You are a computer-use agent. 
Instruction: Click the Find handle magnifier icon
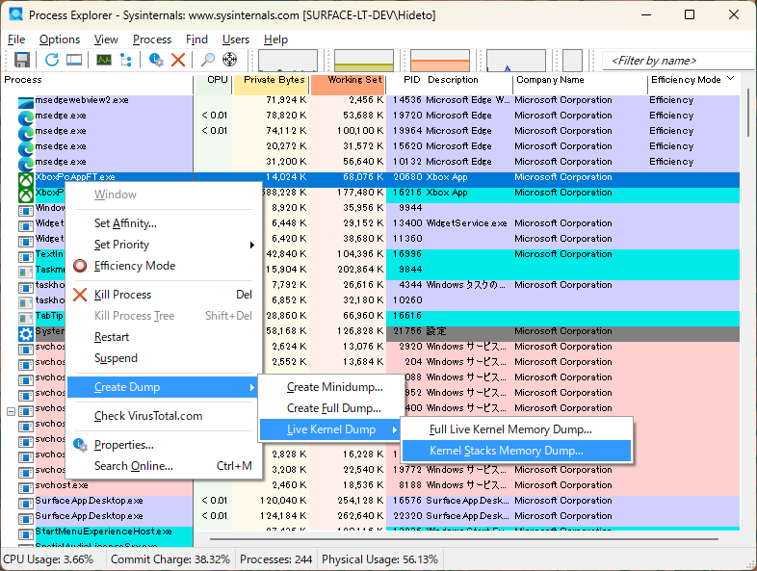click(208, 60)
